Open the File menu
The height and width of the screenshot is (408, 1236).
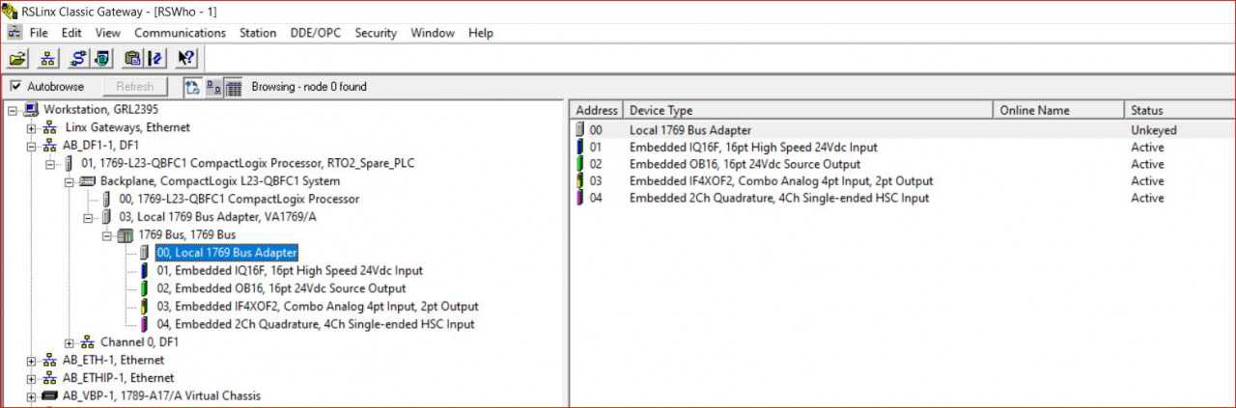(x=39, y=33)
